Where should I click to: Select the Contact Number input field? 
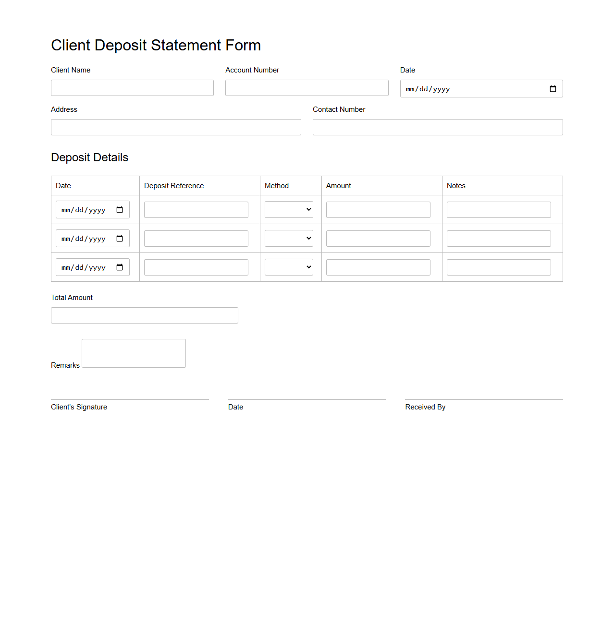tap(437, 127)
